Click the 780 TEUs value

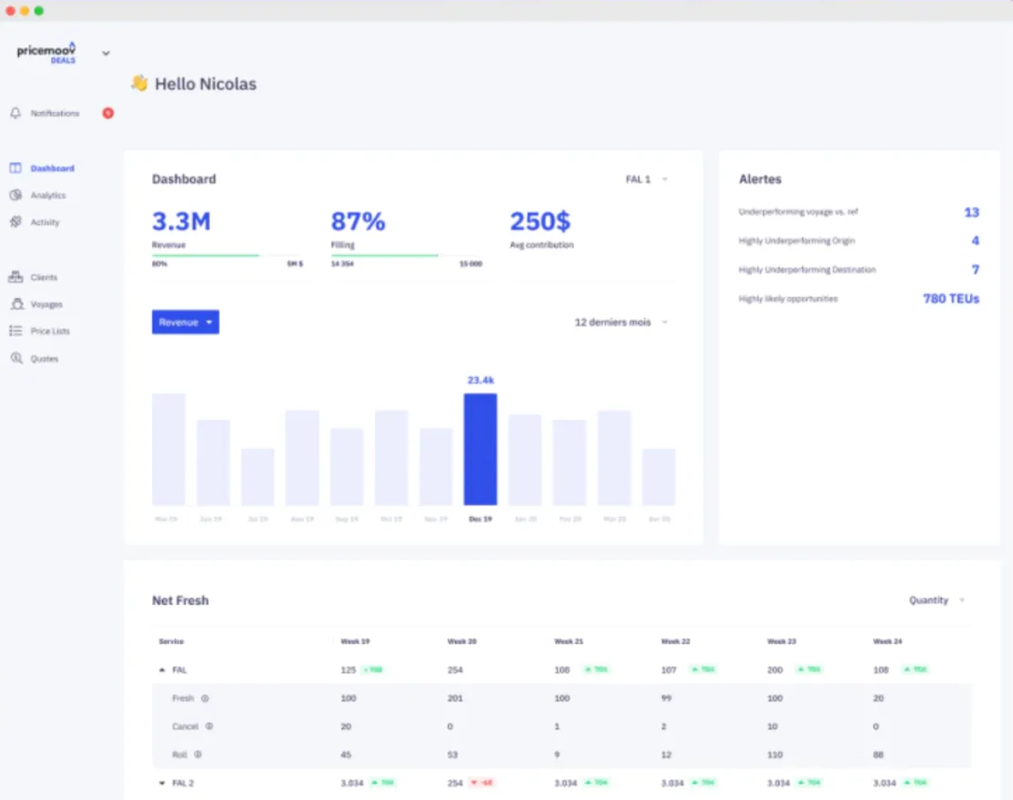point(951,299)
